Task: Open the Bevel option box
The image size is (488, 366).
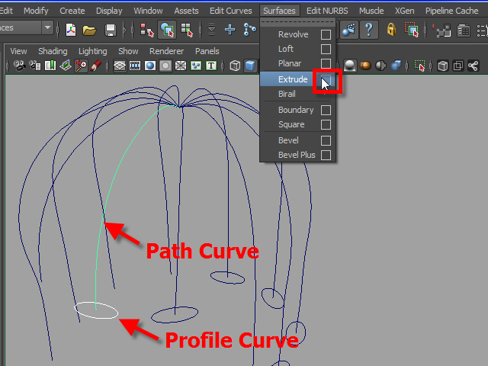Action: [x=326, y=140]
